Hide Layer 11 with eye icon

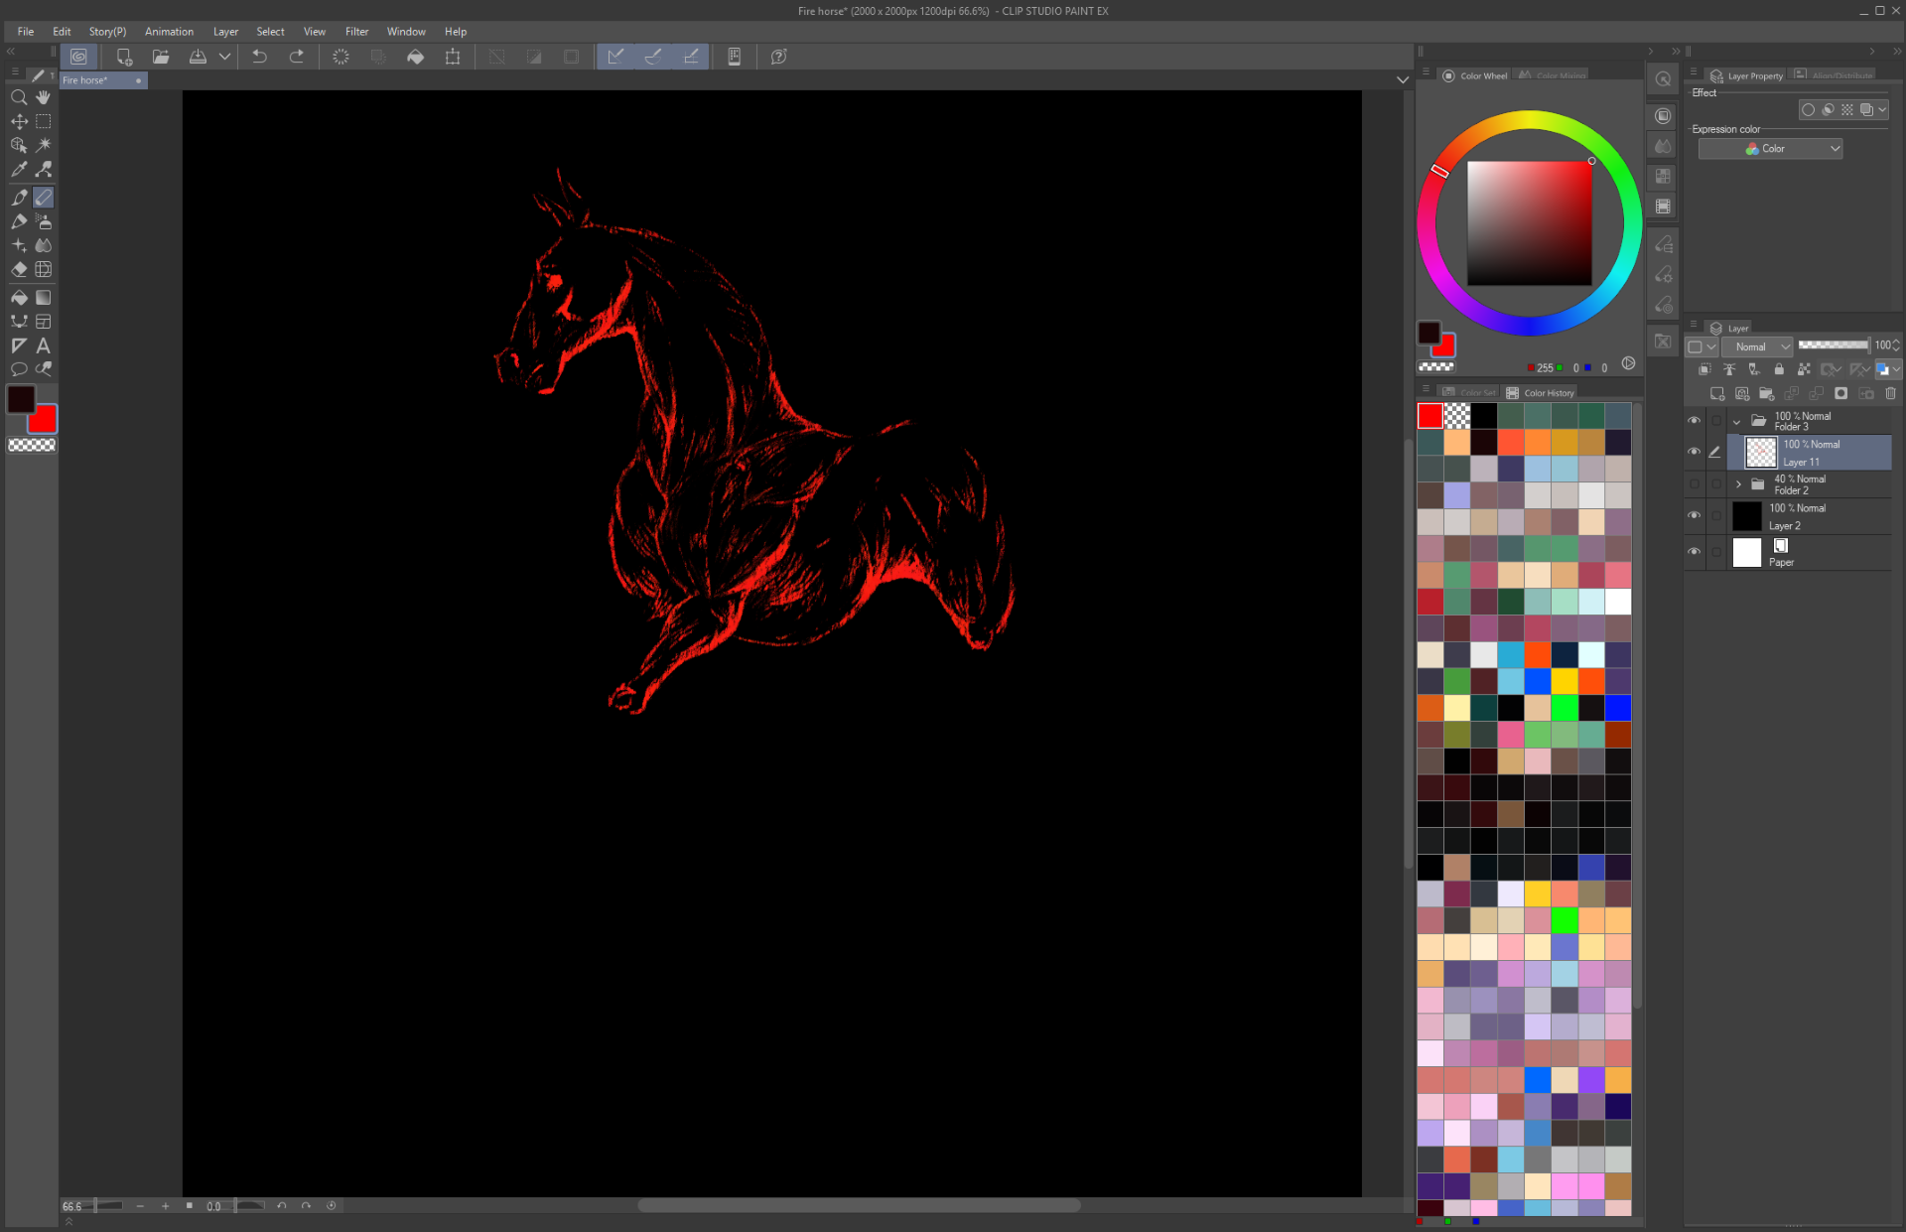pyautogui.click(x=1694, y=452)
